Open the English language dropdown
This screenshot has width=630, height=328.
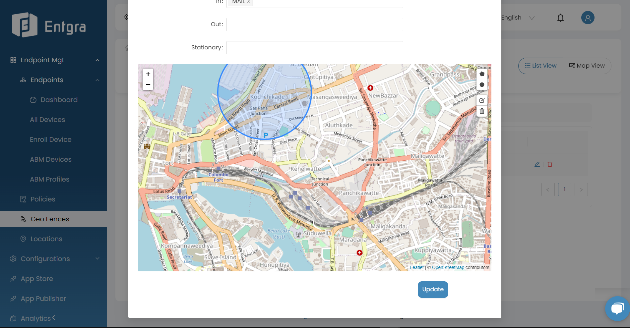point(518,18)
